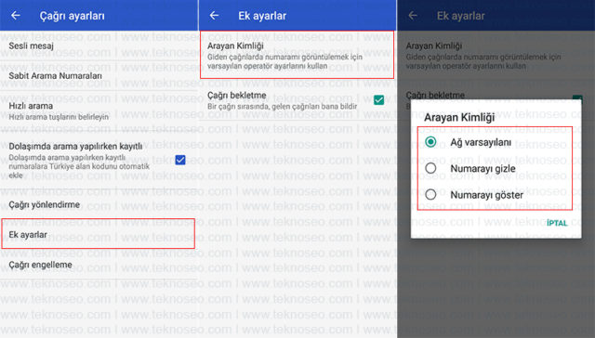595x338 pixels.
Task: Click Çağrı bekletme label in middle panel
Action: pyautogui.click(x=237, y=95)
